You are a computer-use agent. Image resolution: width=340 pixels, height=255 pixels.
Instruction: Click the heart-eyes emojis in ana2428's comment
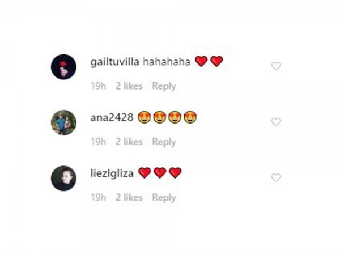(167, 117)
